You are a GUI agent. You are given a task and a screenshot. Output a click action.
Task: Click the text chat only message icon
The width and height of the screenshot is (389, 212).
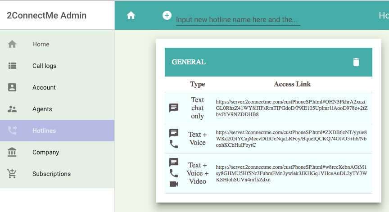pos(174,108)
